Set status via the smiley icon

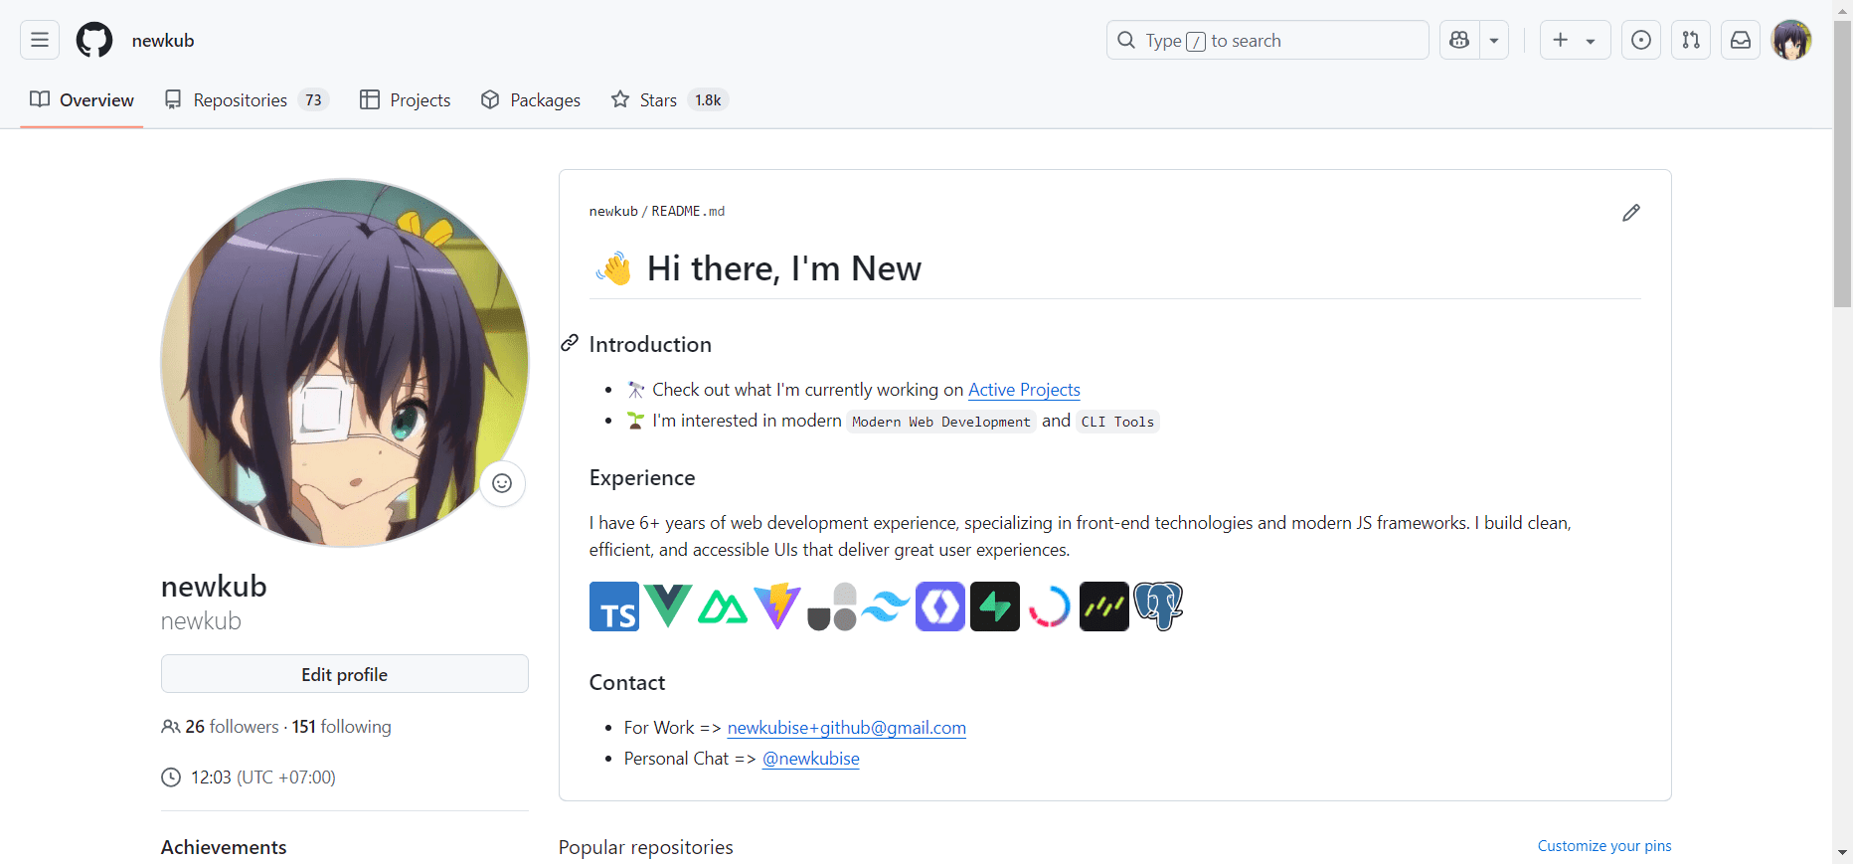502,483
